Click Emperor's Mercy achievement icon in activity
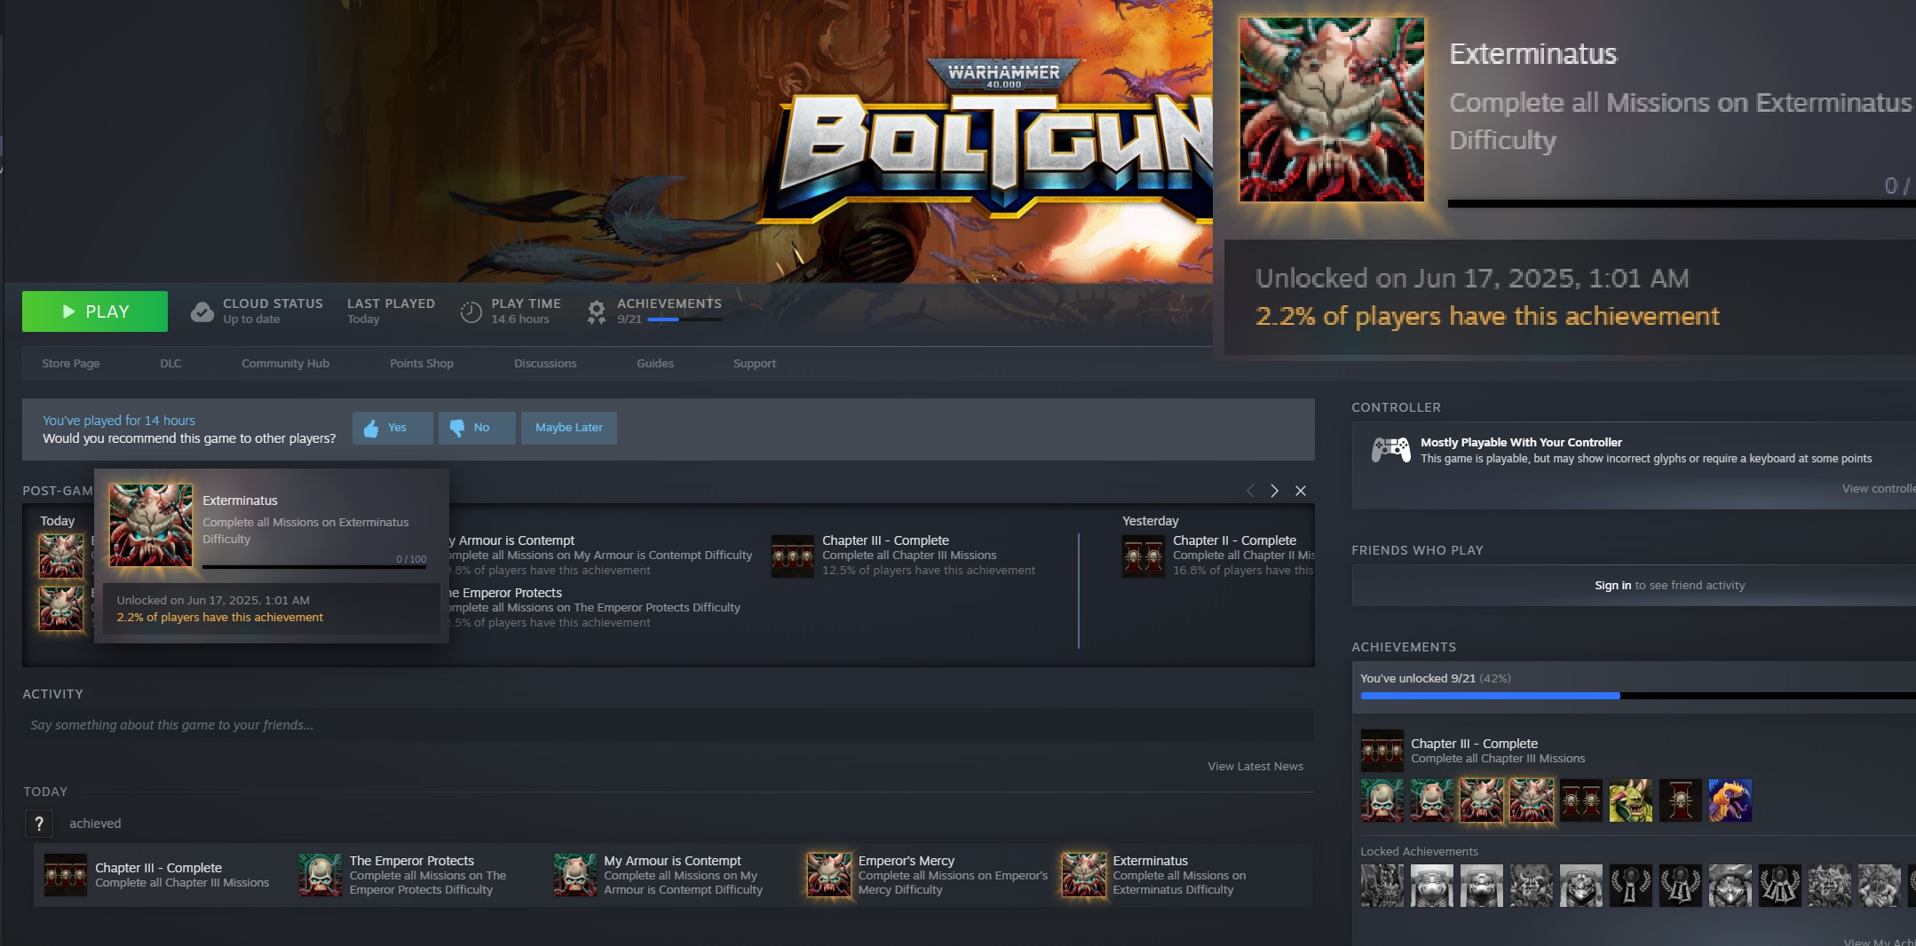 pos(829,875)
